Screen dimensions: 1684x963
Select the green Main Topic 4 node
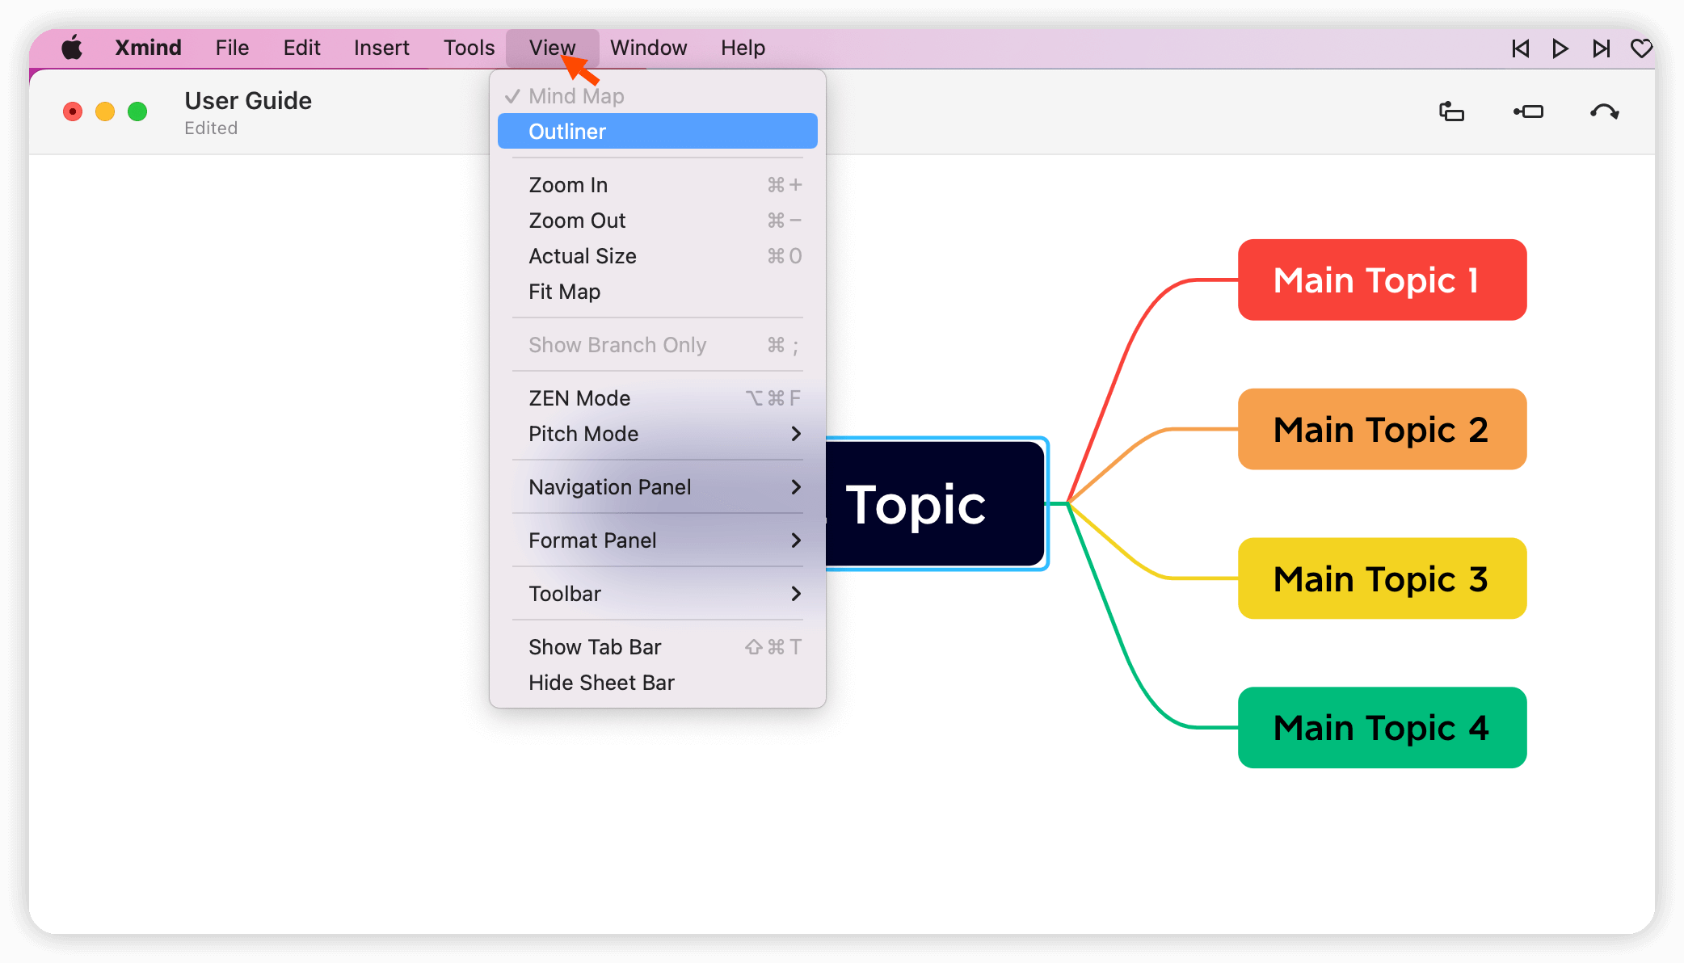(1382, 728)
